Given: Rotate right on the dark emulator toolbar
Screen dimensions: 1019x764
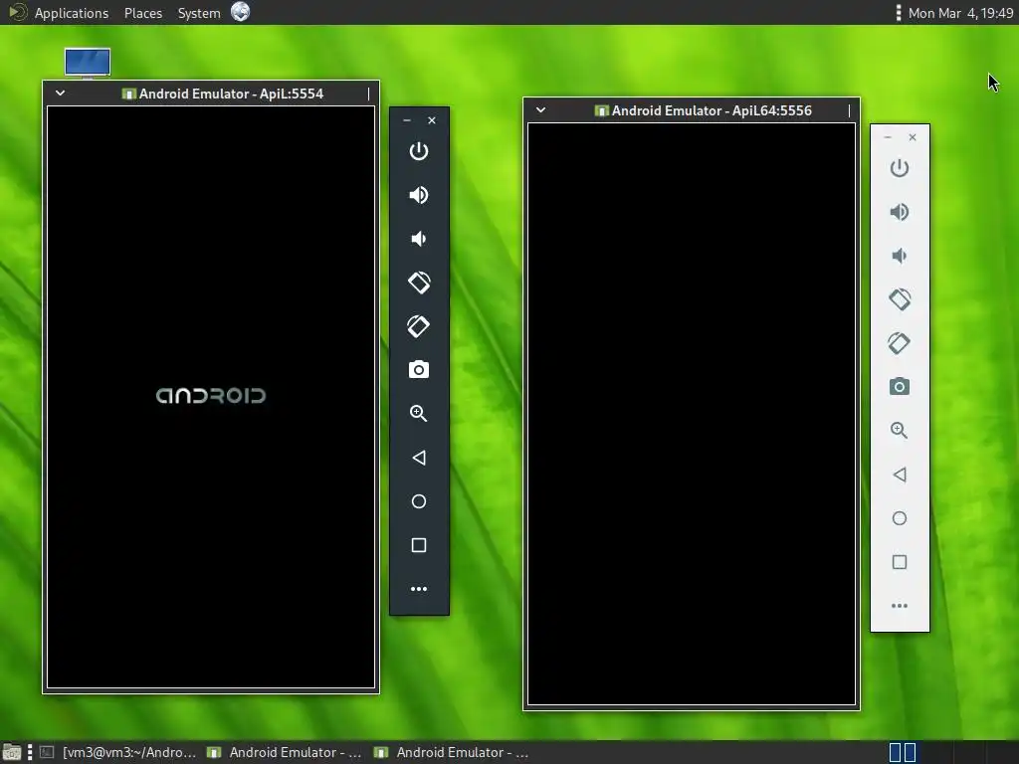Looking at the screenshot, I should tap(419, 326).
